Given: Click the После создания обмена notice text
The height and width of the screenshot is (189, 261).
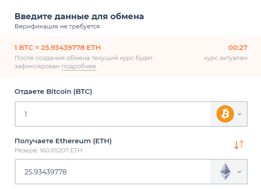Looking at the screenshot, I should (x=84, y=62).
